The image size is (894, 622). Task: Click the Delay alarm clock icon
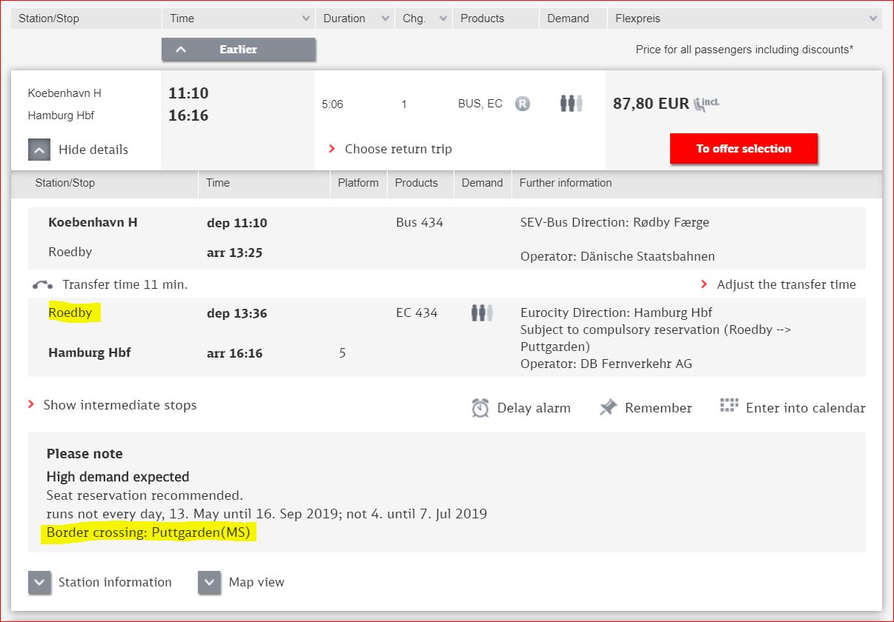tap(480, 408)
